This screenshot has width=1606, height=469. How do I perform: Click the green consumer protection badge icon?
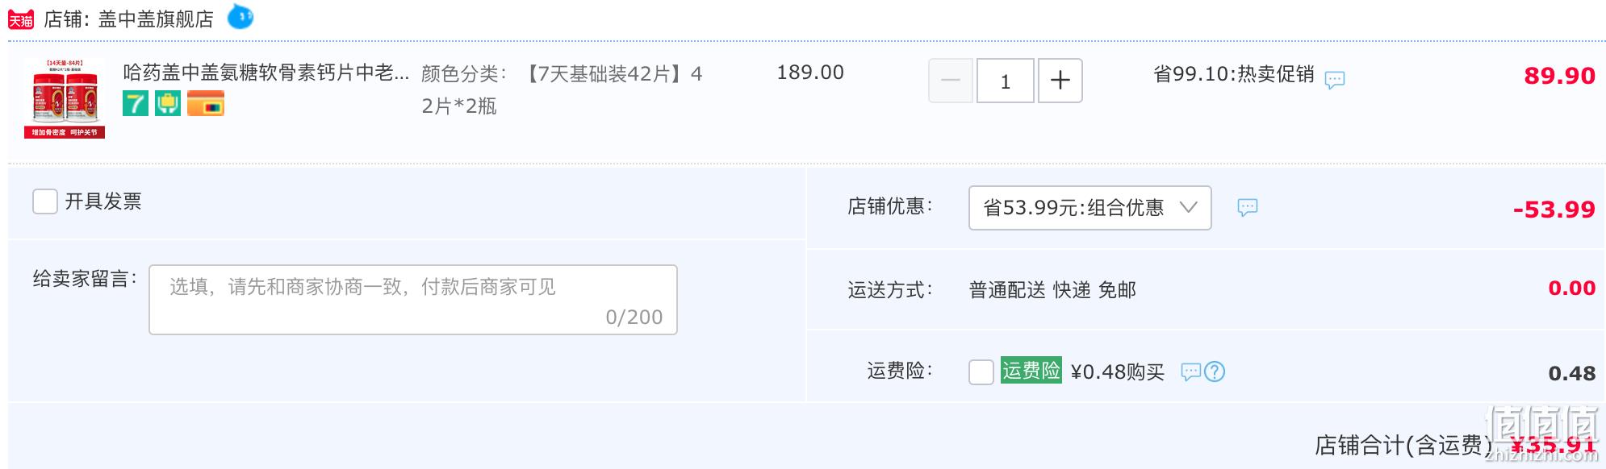point(168,103)
